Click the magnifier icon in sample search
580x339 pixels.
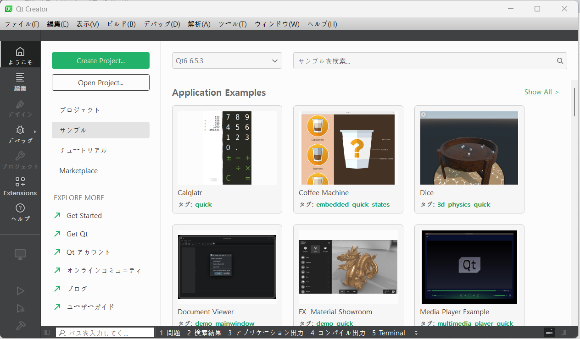click(x=560, y=61)
